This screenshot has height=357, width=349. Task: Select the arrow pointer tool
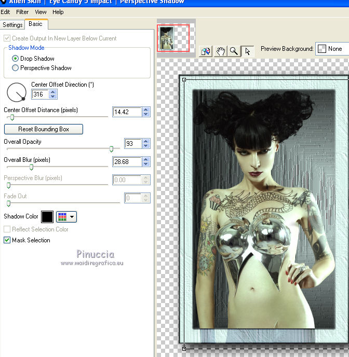point(247,51)
